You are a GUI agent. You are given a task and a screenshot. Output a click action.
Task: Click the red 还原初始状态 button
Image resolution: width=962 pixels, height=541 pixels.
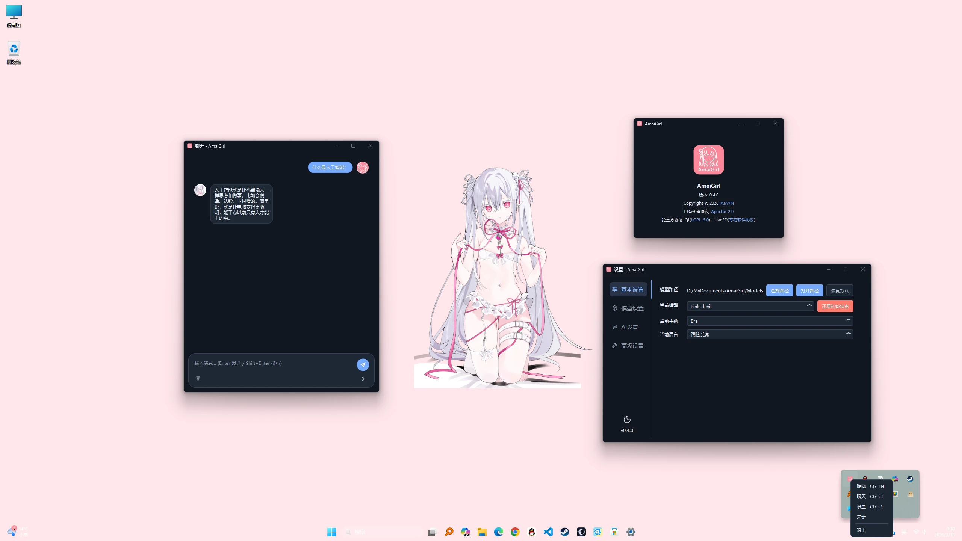[x=835, y=306]
